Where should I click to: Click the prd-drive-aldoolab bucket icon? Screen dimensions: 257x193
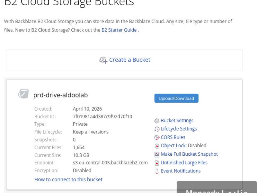pos(23,94)
